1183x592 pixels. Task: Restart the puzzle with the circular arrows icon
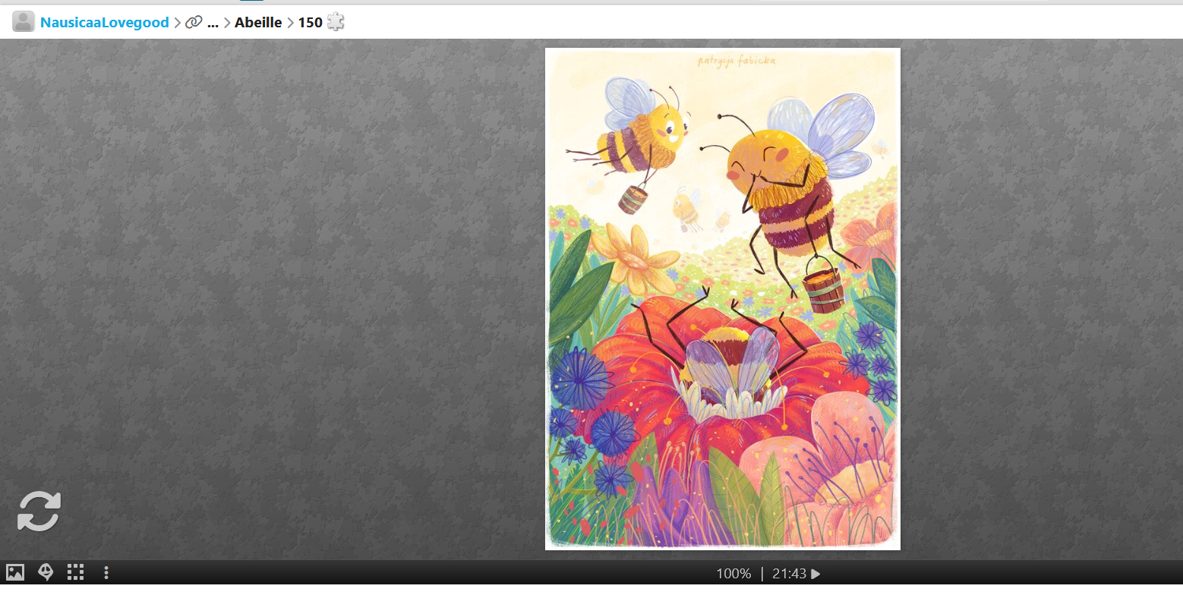pos(39,511)
